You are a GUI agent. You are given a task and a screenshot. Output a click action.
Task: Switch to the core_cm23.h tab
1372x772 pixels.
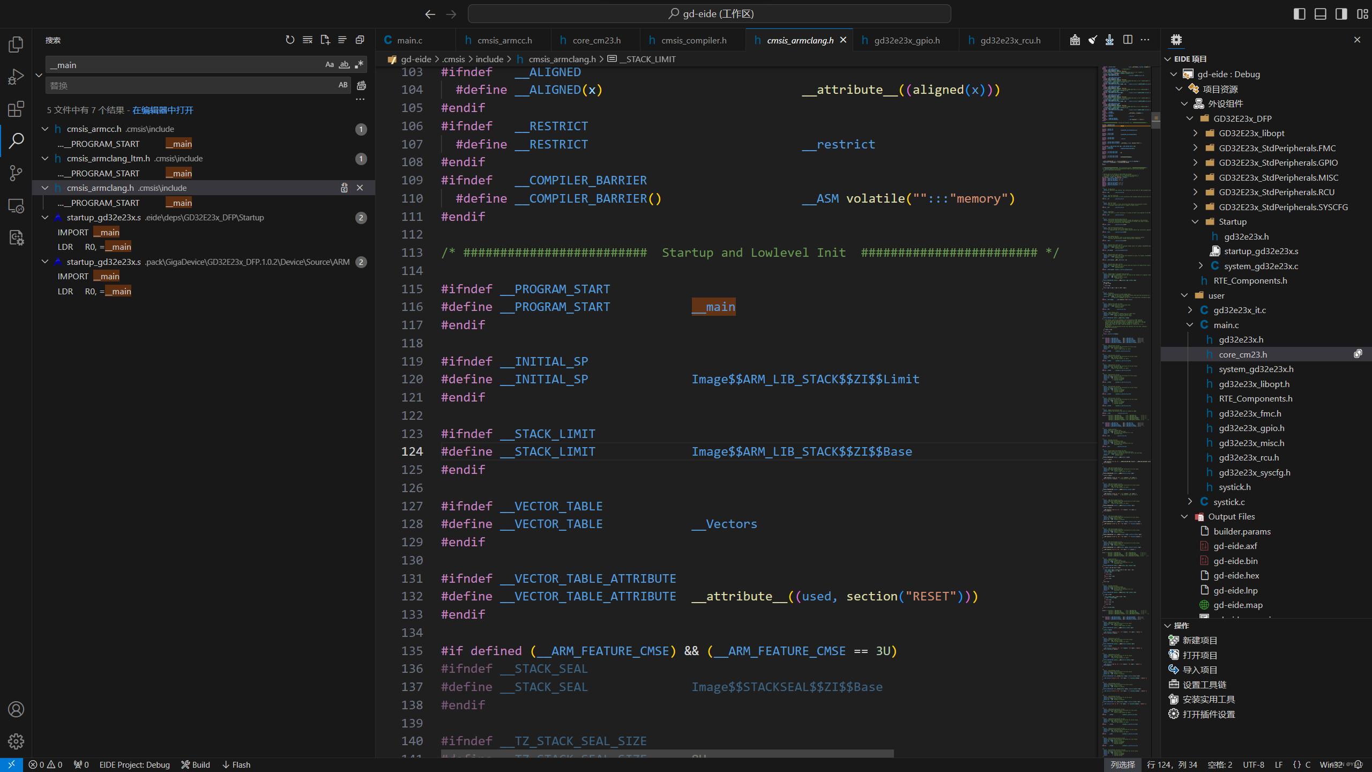[x=596, y=40]
